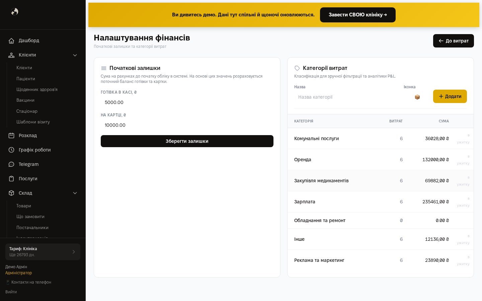Click the tag icon near Категорії витрат
The height and width of the screenshot is (301, 482).
pos(297,68)
